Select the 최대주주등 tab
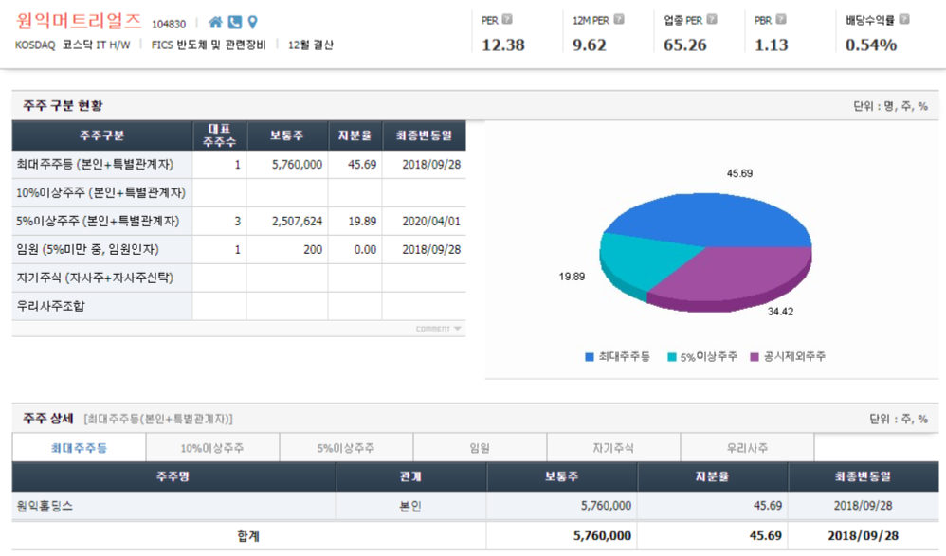 tap(79, 447)
